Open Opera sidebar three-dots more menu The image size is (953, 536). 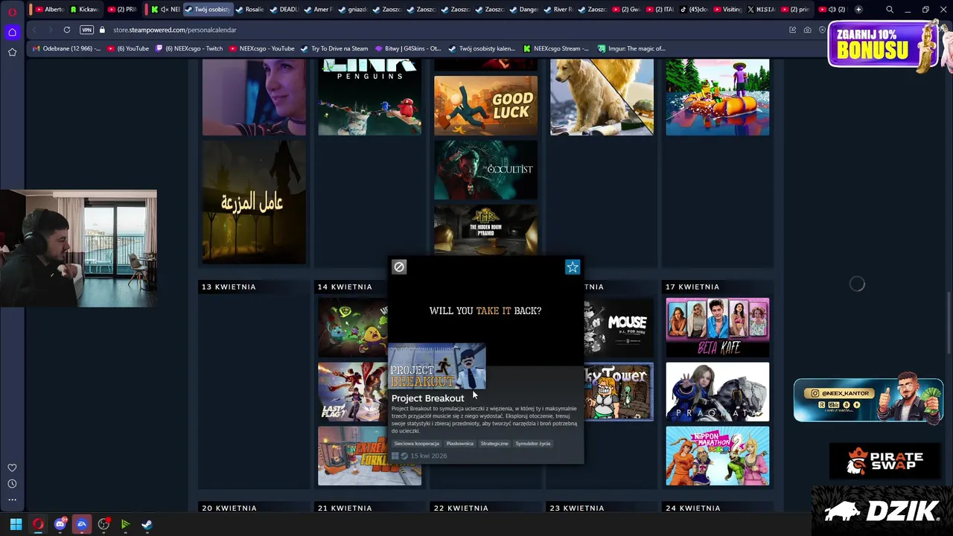(12, 500)
